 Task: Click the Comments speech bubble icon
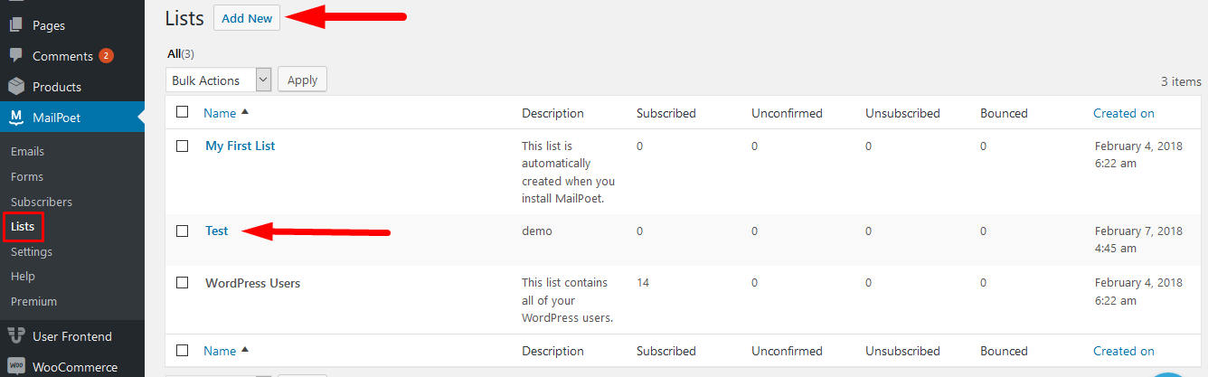16,55
